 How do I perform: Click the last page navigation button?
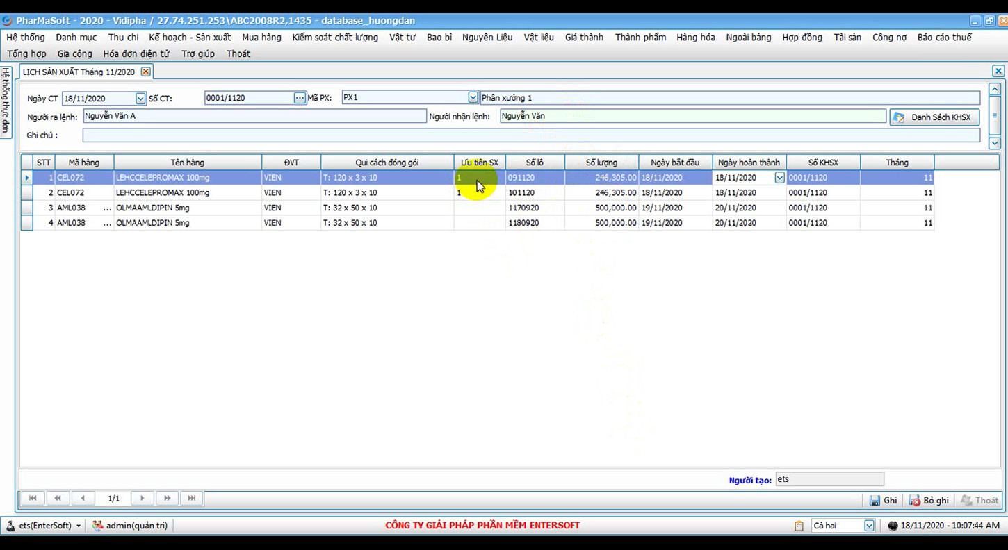pos(191,498)
